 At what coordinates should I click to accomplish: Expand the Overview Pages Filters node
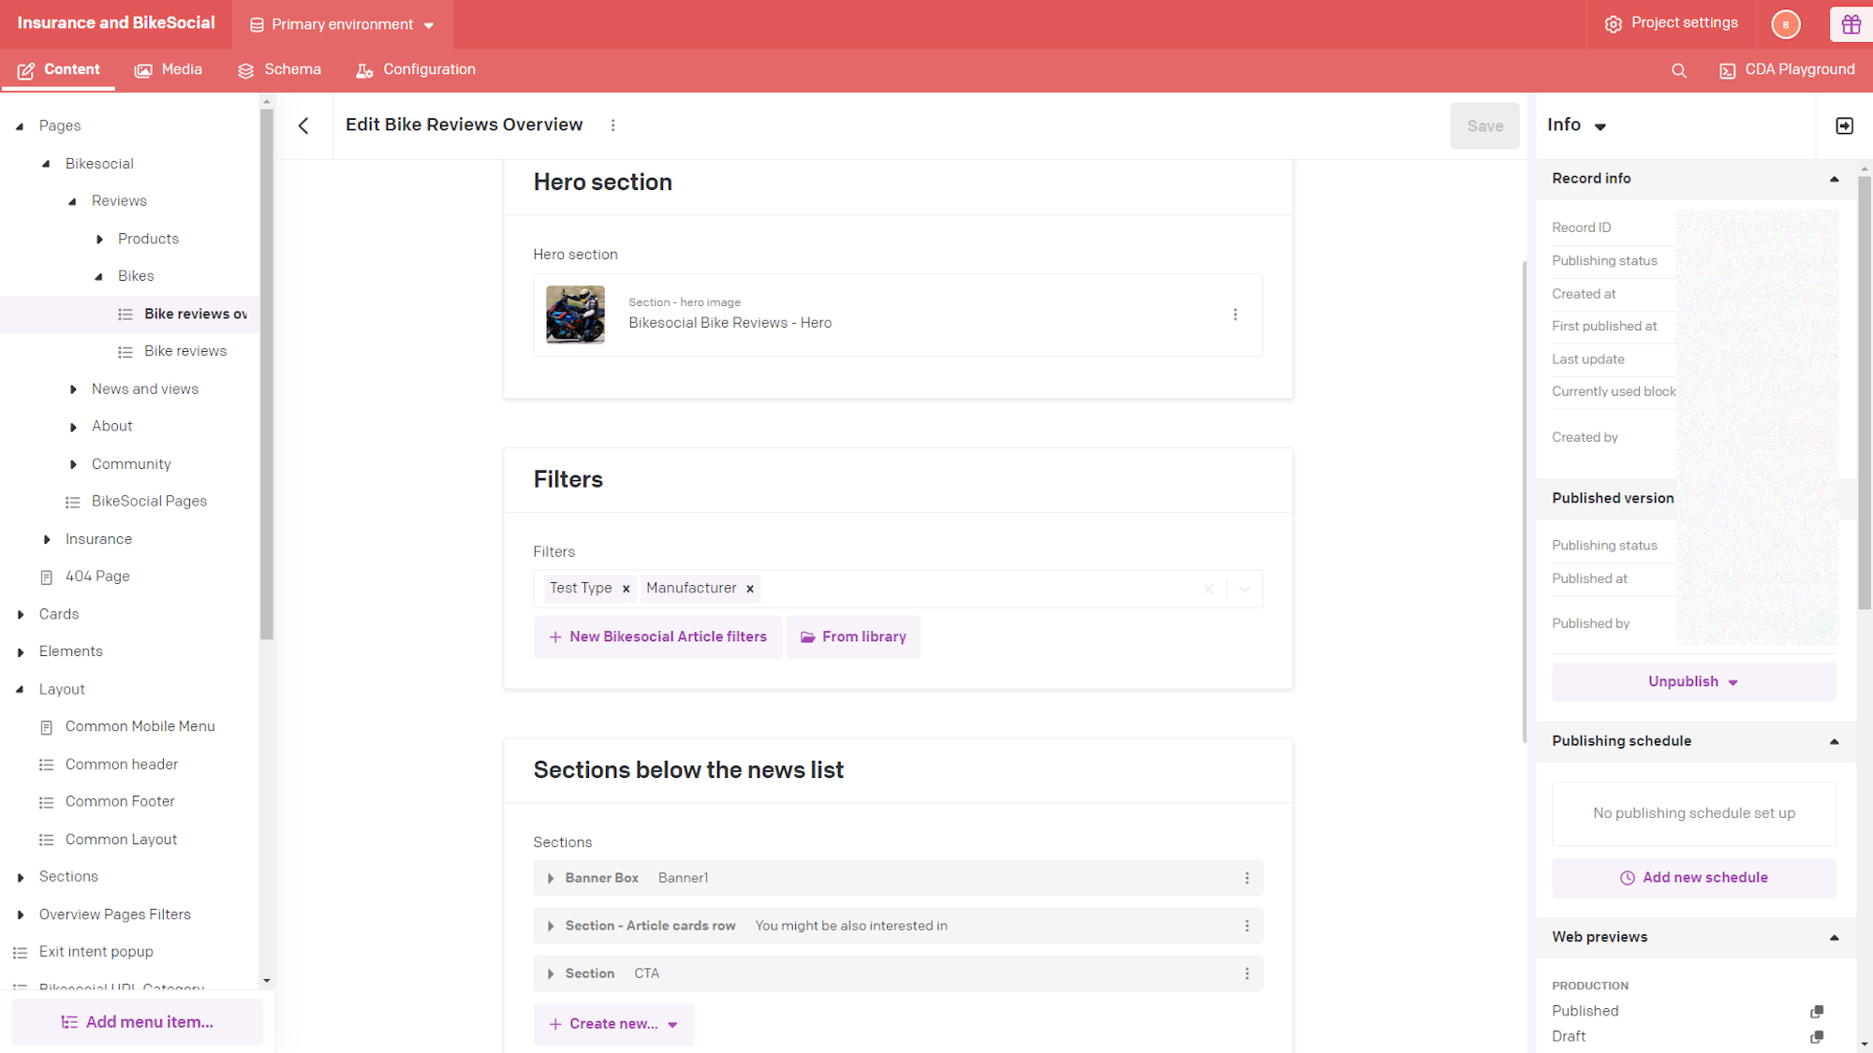tap(20, 914)
